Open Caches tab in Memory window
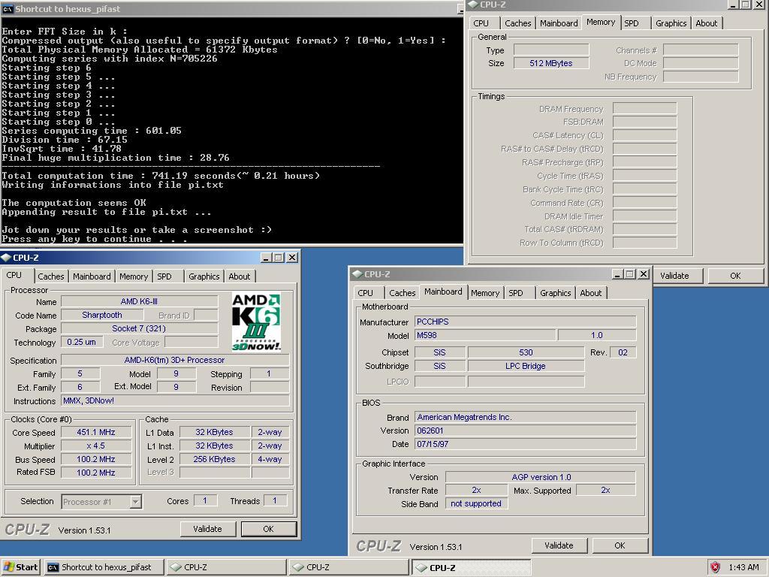 point(518,23)
